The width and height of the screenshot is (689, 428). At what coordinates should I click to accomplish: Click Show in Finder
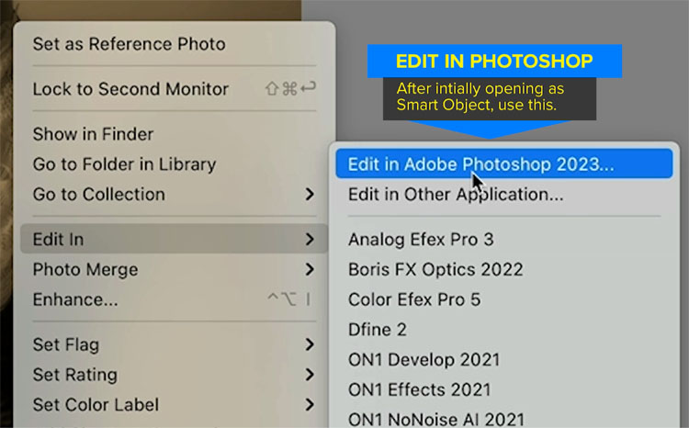pos(174,134)
